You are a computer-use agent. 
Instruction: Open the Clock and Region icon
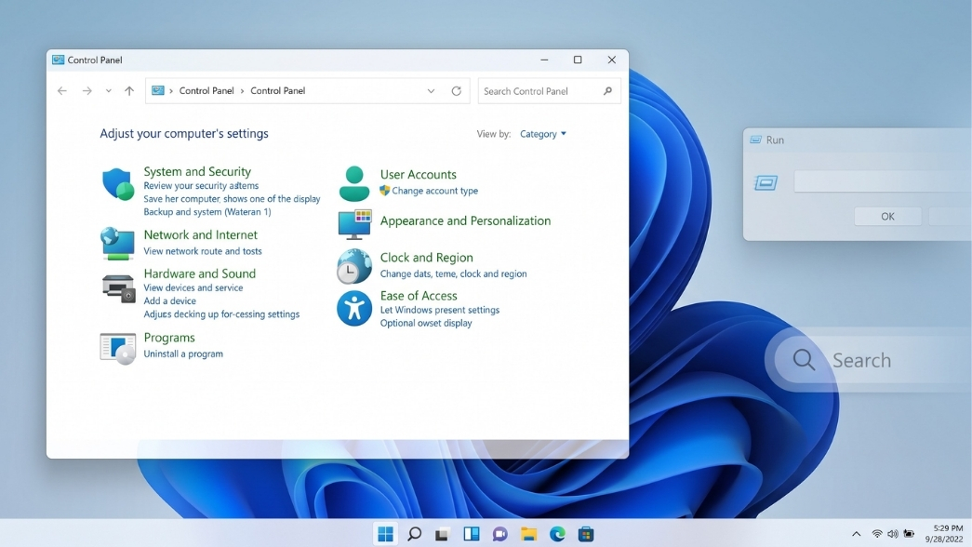coord(354,266)
